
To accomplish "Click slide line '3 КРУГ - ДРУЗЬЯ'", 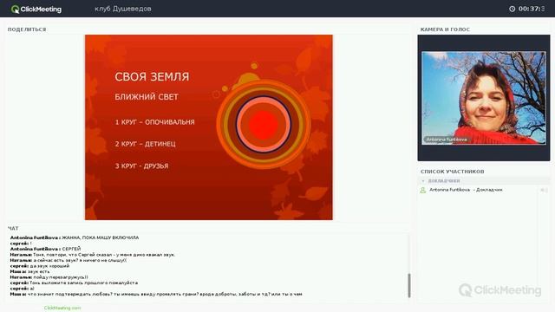I will pyautogui.click(x=141, y=166).
